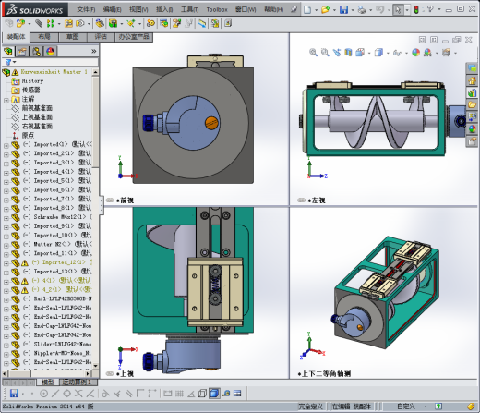Expand the 注解 annotations folder
Screen dimensions: 480x413
6,100
